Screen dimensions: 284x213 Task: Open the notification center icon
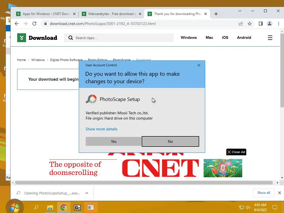coord(275,207)
